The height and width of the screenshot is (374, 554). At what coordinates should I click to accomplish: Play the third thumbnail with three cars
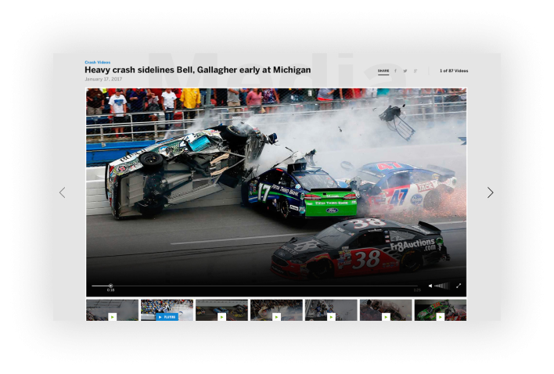tap(222, 310)
